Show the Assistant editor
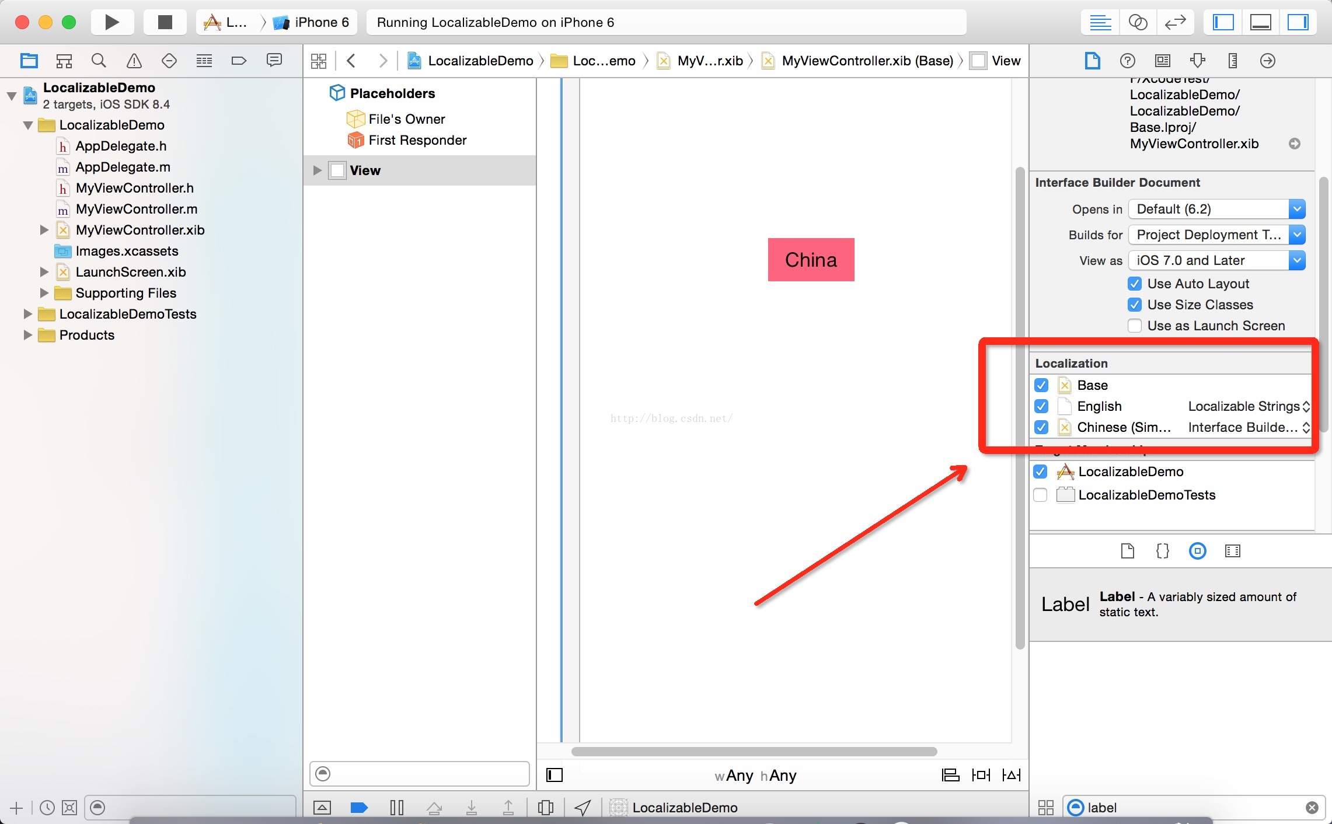Screen dimensions: 1332x824 1138,23
